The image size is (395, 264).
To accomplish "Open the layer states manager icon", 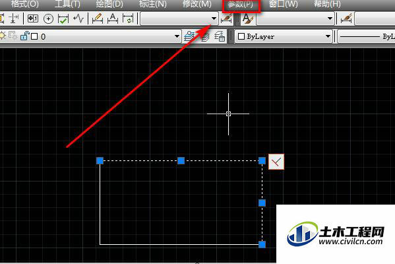I will [220, 36].
